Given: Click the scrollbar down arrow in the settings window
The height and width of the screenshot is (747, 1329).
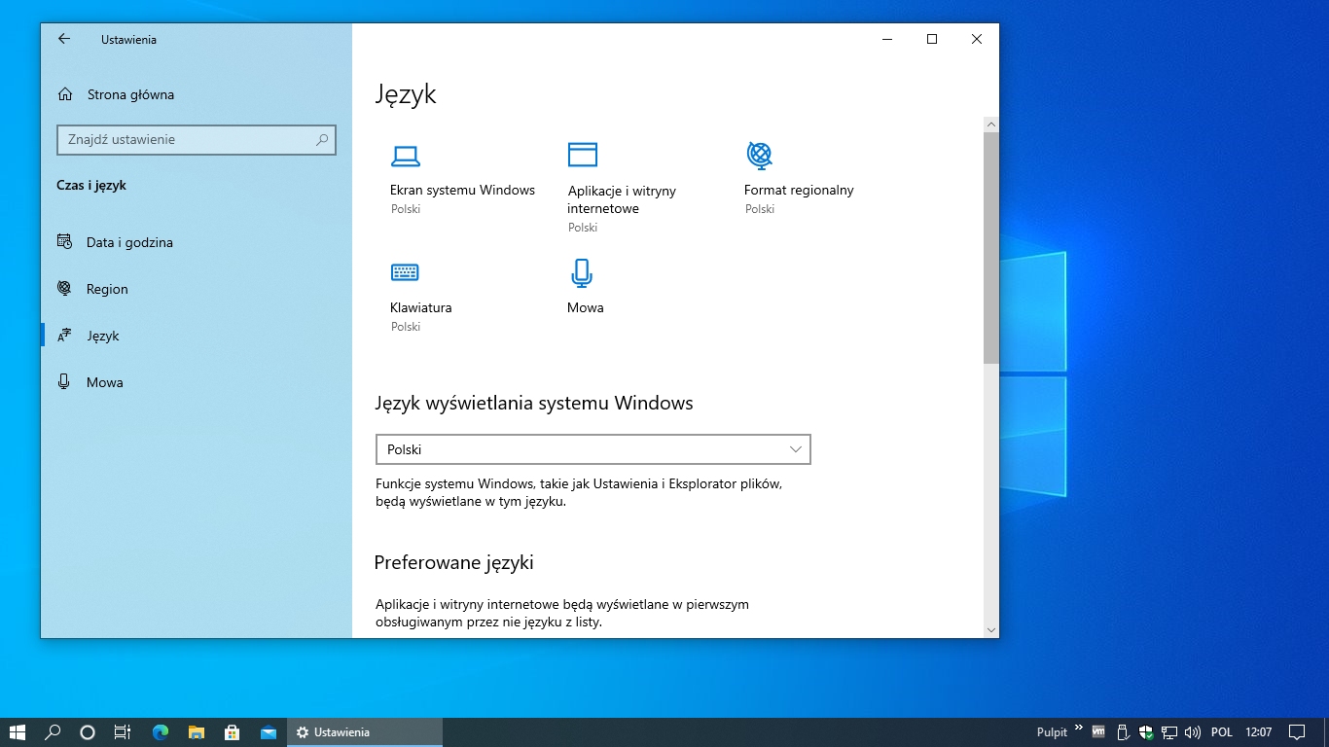Looking at the screenshot, I should pyautogui.click(x=991, y=630).
